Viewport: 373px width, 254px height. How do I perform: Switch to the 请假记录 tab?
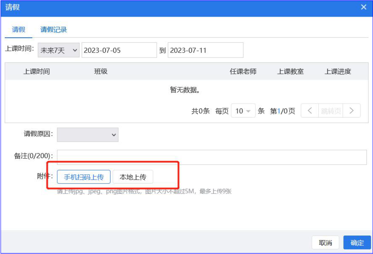click(x=53, y=30)
